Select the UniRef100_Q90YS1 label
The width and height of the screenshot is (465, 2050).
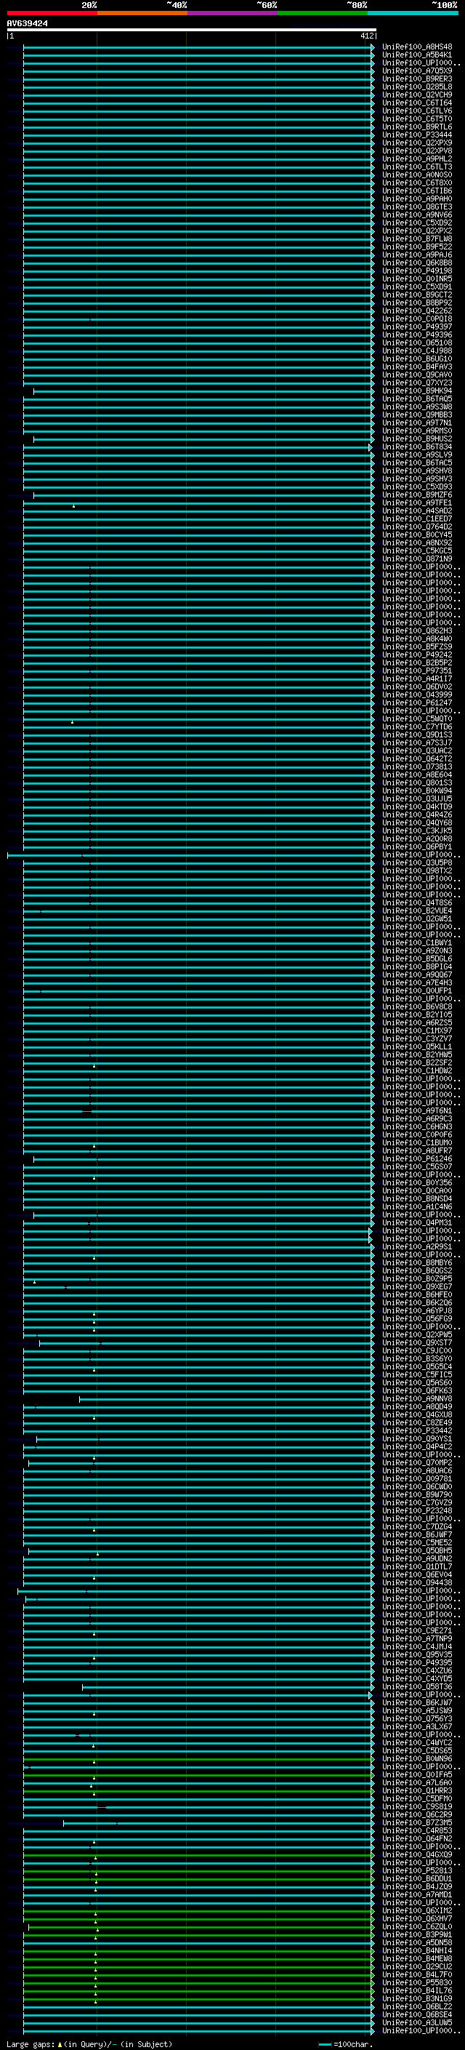coord(417,1439)
